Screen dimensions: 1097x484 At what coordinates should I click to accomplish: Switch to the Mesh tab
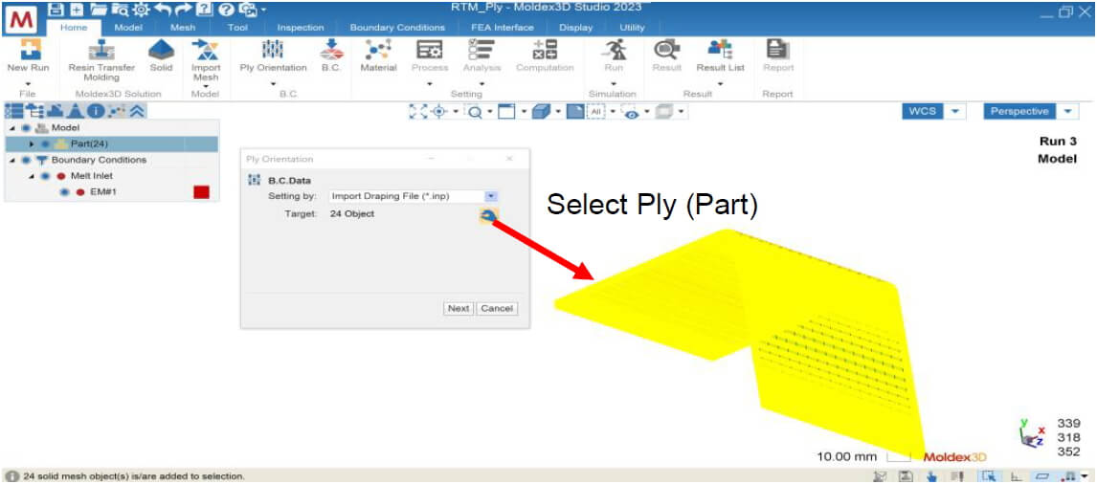click(x=183, y=28)
